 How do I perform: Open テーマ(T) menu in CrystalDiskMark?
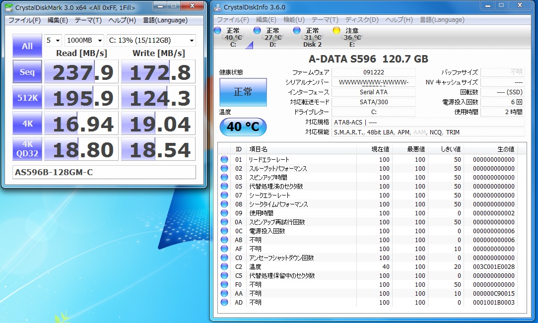pos(88,20)
